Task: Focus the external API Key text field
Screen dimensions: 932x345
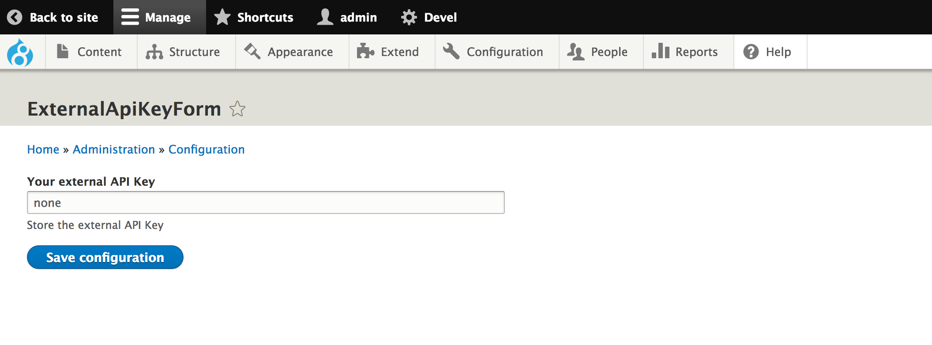Action: pyautogui.click(x=266, y=202)
